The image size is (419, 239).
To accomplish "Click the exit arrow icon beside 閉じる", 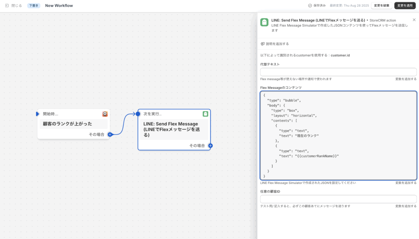I will (x=7, y=6).
